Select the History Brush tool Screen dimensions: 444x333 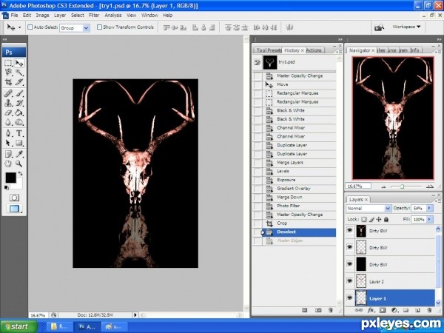pos(19,103)
